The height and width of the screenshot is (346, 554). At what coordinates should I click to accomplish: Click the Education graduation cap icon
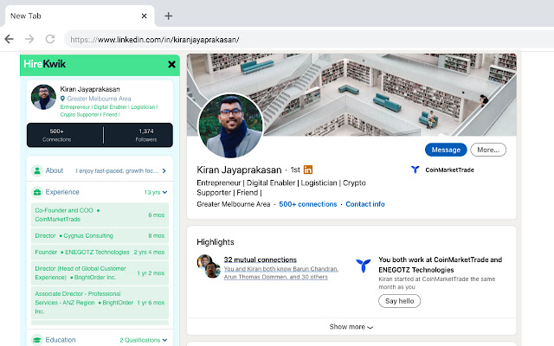click(36, 340)
